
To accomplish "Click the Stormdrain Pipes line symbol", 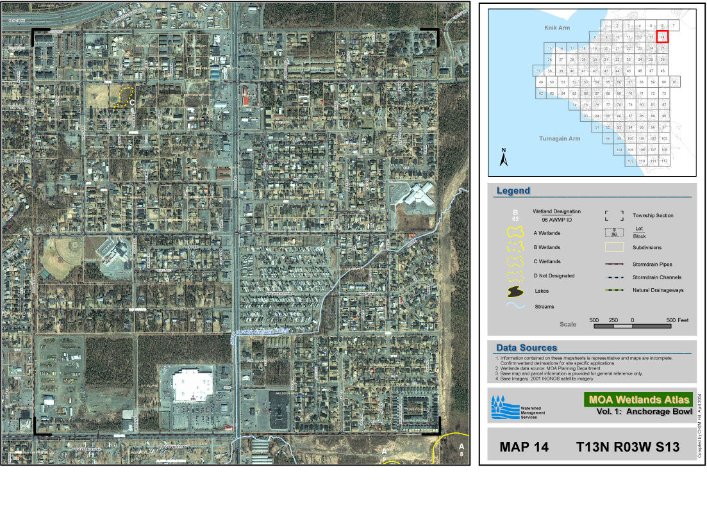I will click(x=614, y=264).
